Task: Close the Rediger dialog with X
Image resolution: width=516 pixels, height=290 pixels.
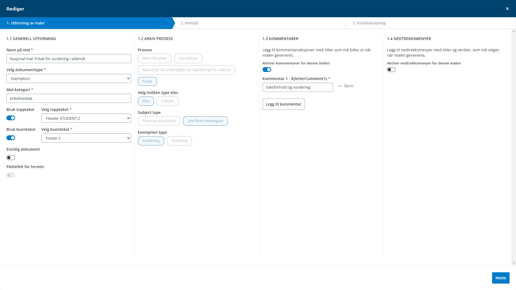Action: [x=507, y=9]
